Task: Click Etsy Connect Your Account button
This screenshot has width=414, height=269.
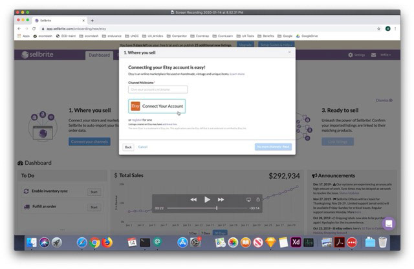Action: (157, 106)
